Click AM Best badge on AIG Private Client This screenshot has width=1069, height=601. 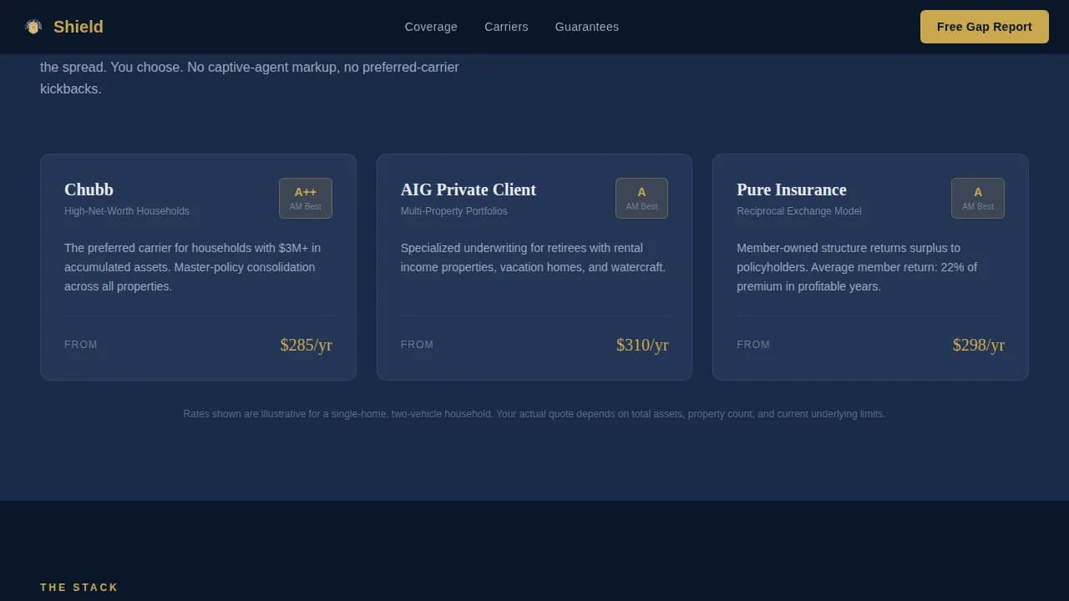pos(641,198)
